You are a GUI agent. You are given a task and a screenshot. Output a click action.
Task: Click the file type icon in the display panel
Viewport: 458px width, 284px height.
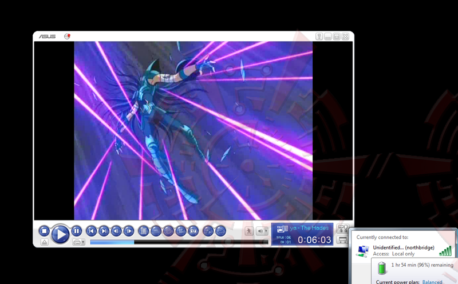tap(282, 229)
